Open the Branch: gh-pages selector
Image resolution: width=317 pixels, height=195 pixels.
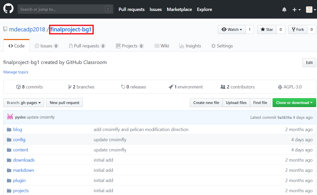point(24,102)
